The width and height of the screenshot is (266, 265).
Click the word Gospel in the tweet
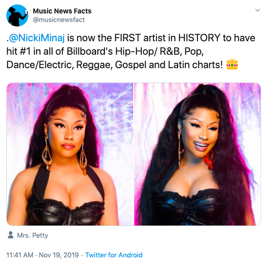(131, 65)
